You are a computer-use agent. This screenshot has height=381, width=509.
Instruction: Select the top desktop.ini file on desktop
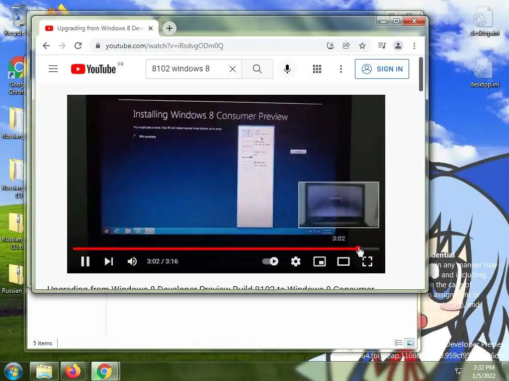[484, 21]
